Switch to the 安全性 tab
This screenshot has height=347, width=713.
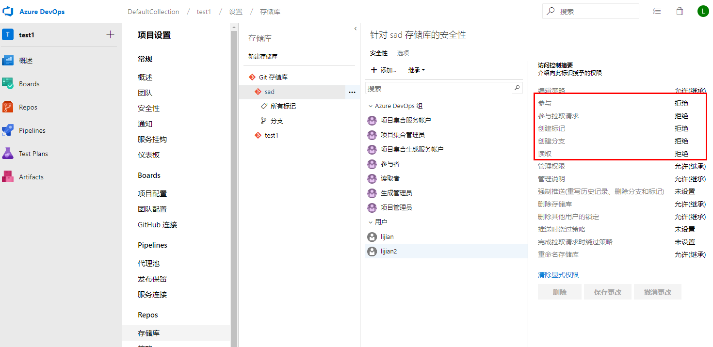(x=379, y=53)
